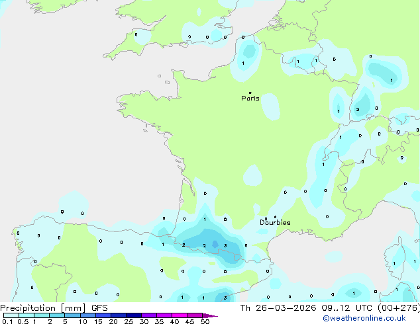Select the 1–2 mm legend swatch
420x324 pixels.
pyautogui.click(x=42, y=315)
